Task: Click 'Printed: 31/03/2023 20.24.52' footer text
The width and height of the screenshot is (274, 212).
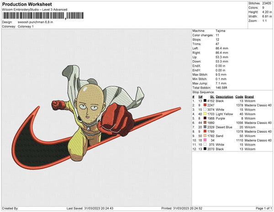Action: pyautogui.click(x=182, y=208)
